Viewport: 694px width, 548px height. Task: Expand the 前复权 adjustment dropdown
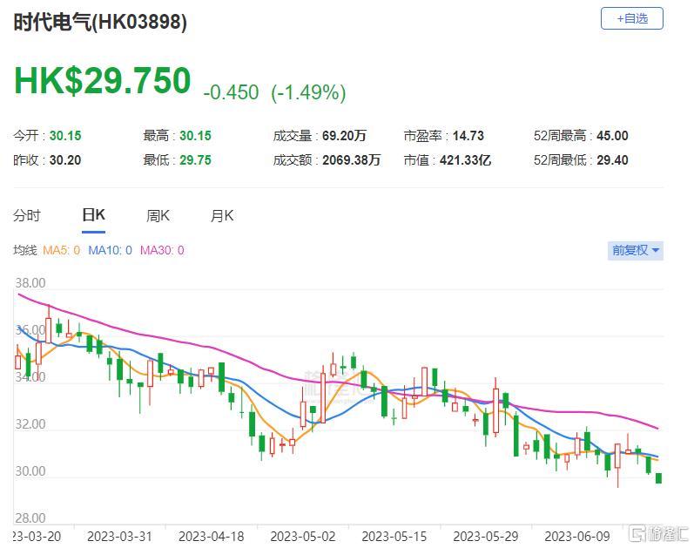[x=636, y=250]
